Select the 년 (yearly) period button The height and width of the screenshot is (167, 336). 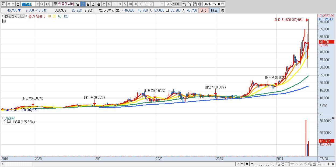93,4
